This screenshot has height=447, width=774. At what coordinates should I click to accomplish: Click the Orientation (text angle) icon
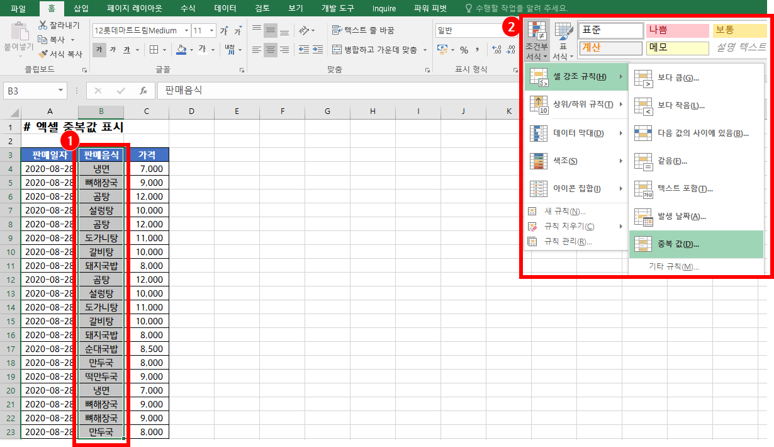pos(304,30)
